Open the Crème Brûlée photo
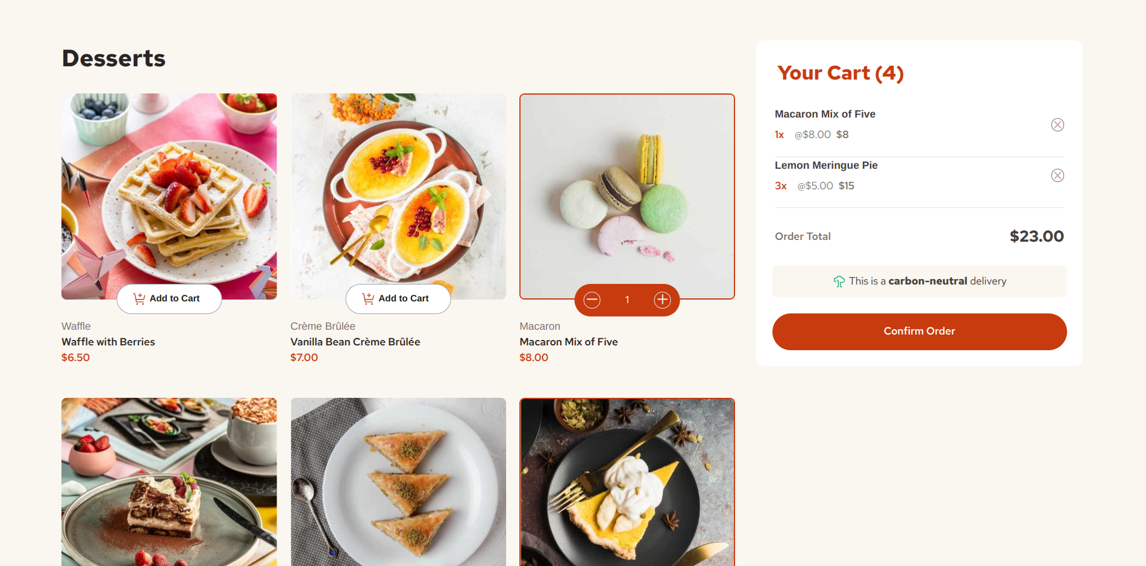The height and width of the screenshot is (566, 1146). [x=398, y=197]
